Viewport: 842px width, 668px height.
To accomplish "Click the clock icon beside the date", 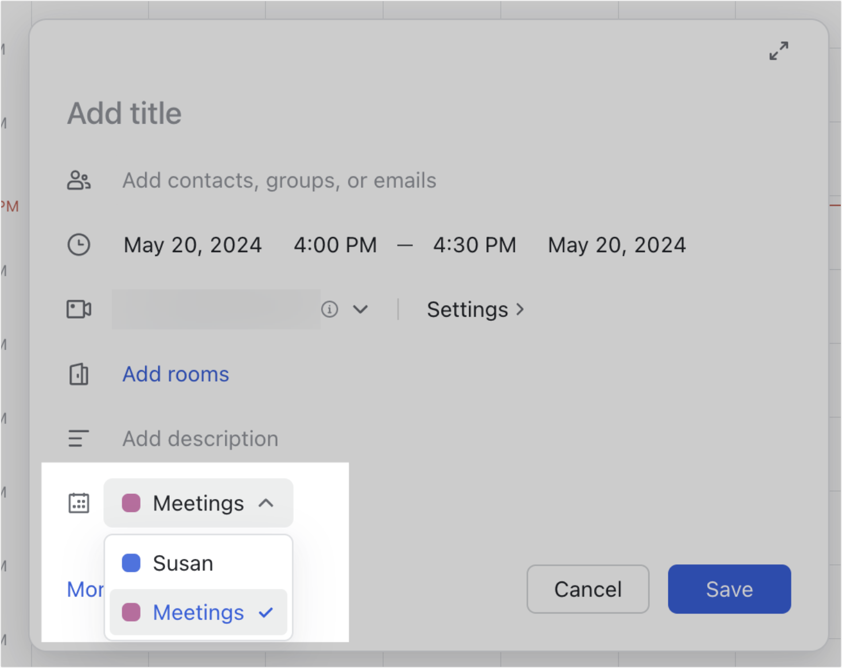I will (x=80, y=245).
